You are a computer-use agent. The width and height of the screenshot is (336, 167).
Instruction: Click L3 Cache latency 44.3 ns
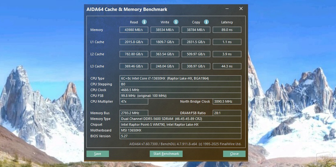(227, 66)
